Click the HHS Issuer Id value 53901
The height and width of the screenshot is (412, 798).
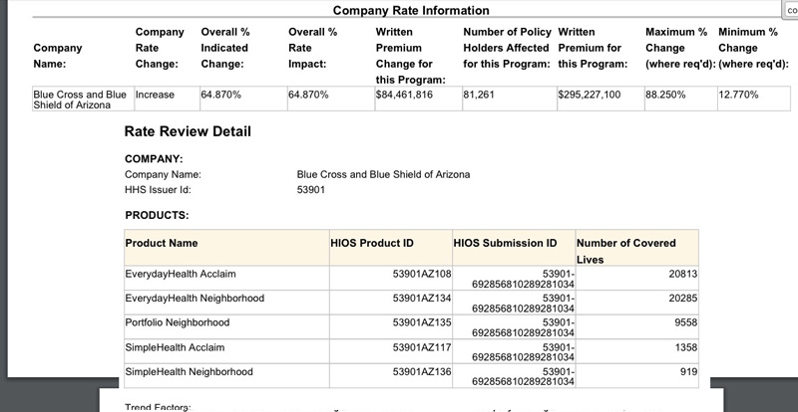click(311, 190)
